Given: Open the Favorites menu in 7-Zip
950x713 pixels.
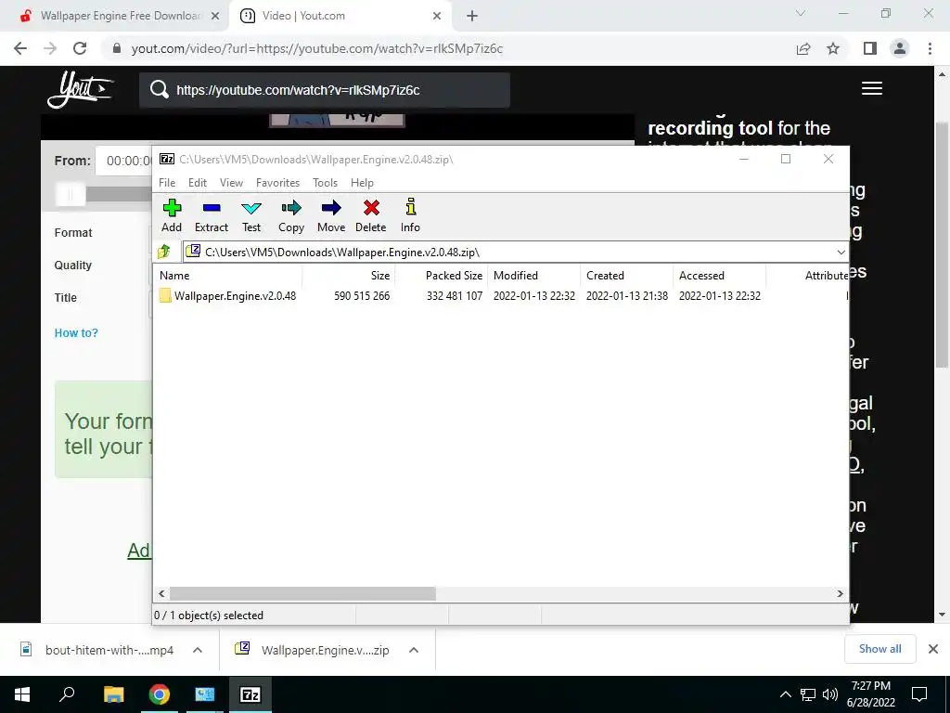Looking at the screenshot, I should (x=277, y=183).
